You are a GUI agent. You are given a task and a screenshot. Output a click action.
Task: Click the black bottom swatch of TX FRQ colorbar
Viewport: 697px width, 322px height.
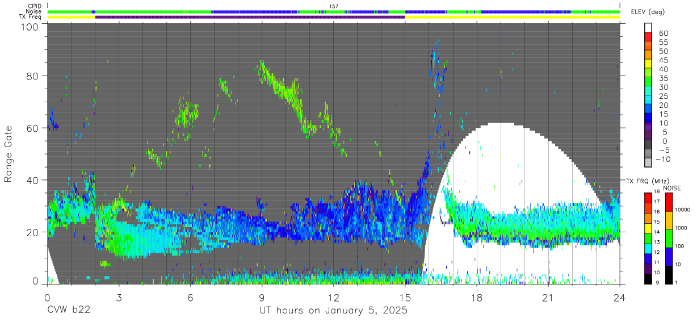[649, 279]
